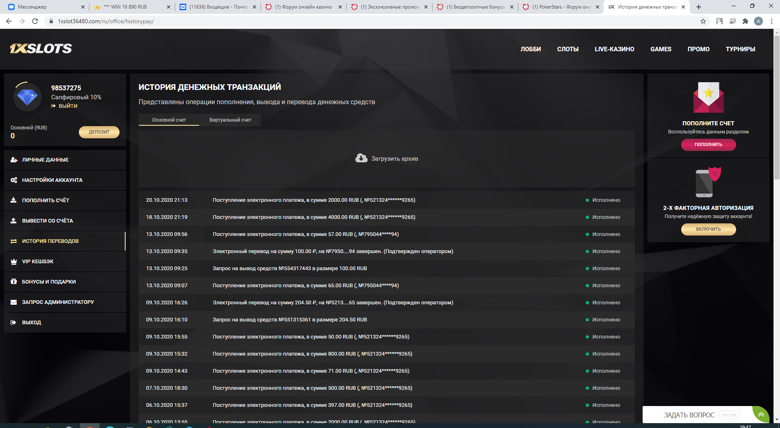The image size is (780, 428).
Task: Select withdrawal request №551315361 text
Action: (290, 320)
